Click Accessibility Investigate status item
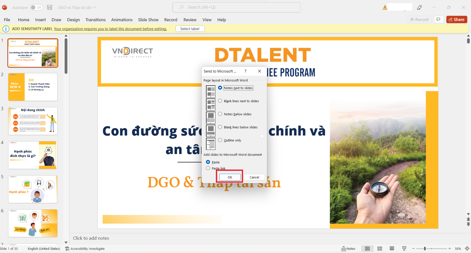This screenshot has height=253, width=471. pyautogui.click(x=85, y=249)
